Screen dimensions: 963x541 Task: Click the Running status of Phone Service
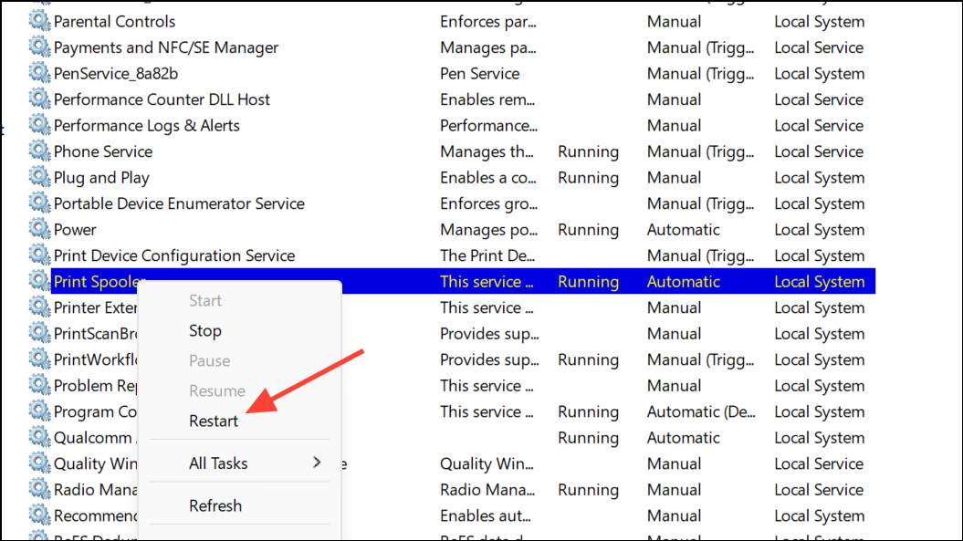coord(588,151)
